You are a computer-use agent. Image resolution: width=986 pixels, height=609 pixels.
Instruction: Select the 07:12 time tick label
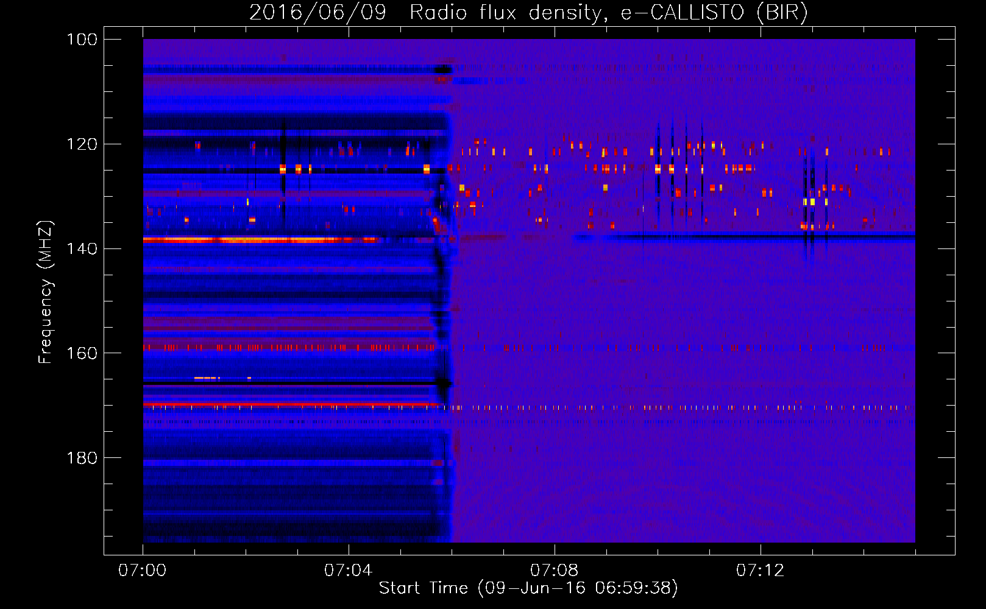point(760,571)
